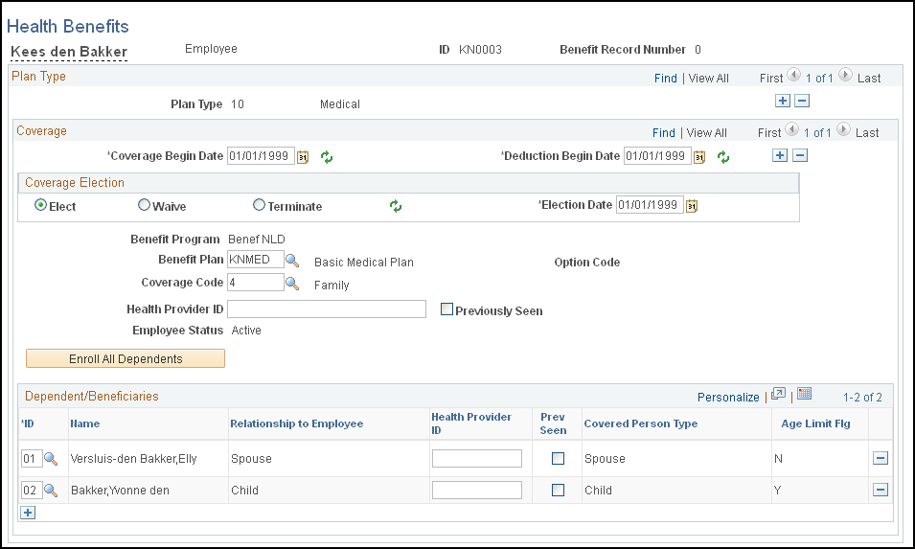The image size is (915, 549).
Task: Open calendar for Coverage Begin Date
Action: click(x=302, y=157)
